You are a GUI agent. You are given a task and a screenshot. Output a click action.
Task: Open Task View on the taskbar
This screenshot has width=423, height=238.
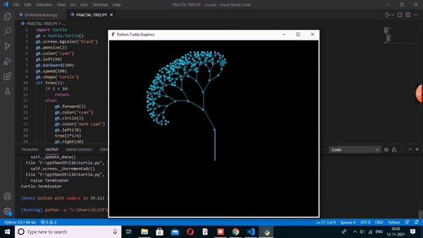pos(129,232)
